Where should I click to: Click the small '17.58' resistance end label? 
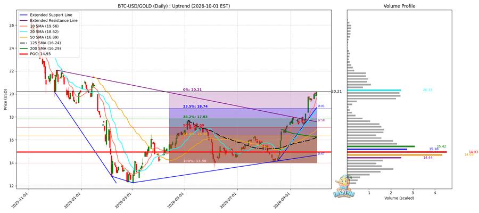tap(321, 120)
